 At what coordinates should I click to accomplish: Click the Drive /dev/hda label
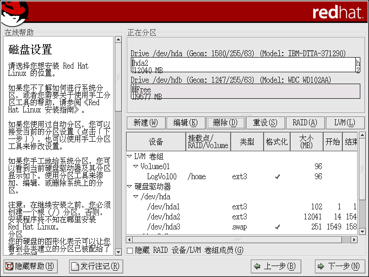point(238,53)
